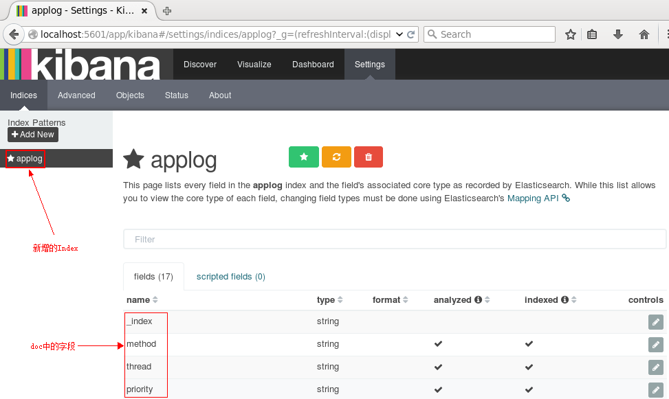The height and width of the screenshot is (399, 669).
Task: Switch to the Discover tab
Action: pyautogui.click(x=200, y=64)
